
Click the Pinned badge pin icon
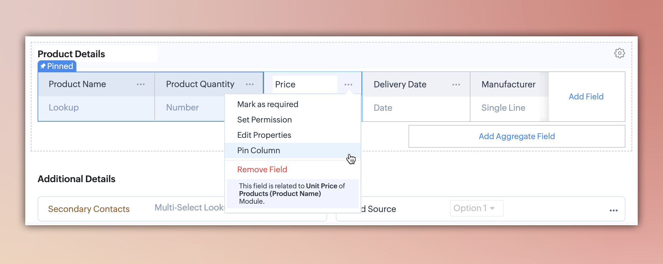tap(43, 66)
